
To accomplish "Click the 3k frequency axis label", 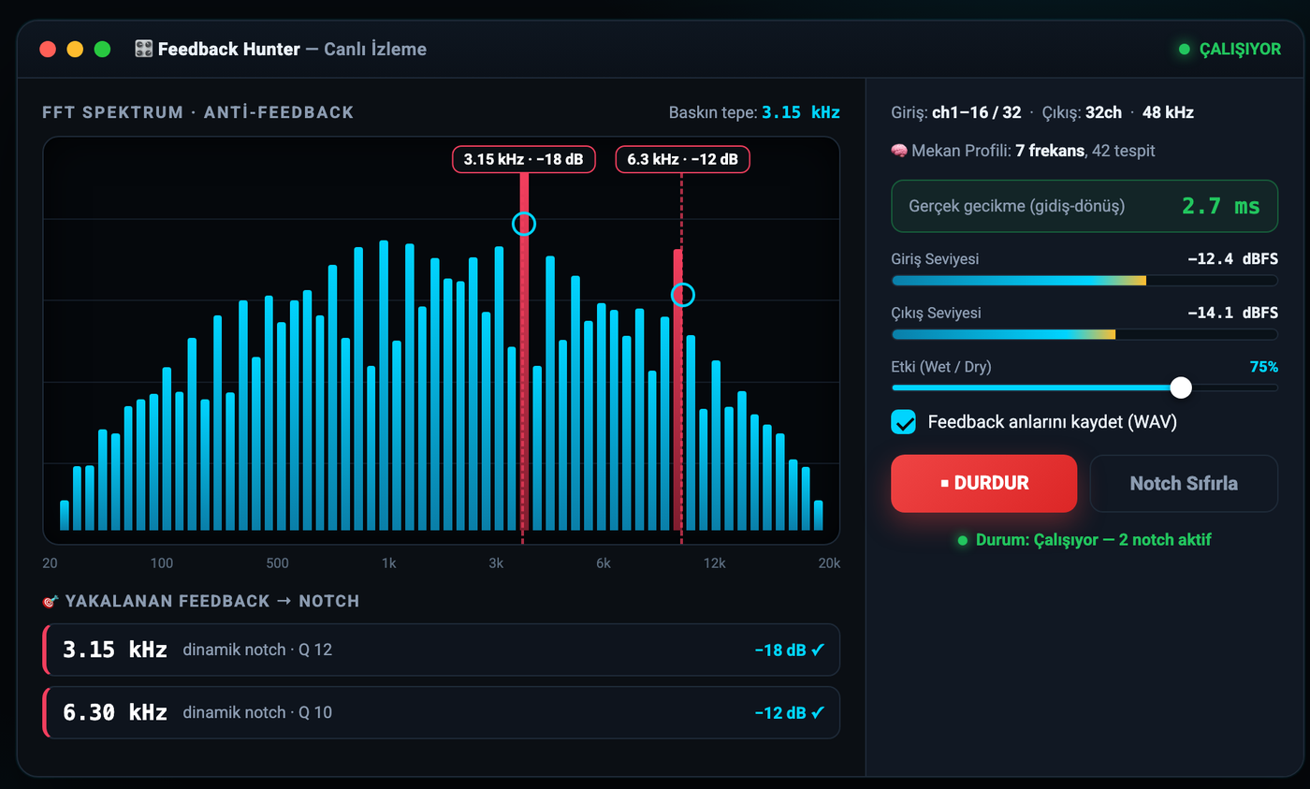I will pos(496,563).
